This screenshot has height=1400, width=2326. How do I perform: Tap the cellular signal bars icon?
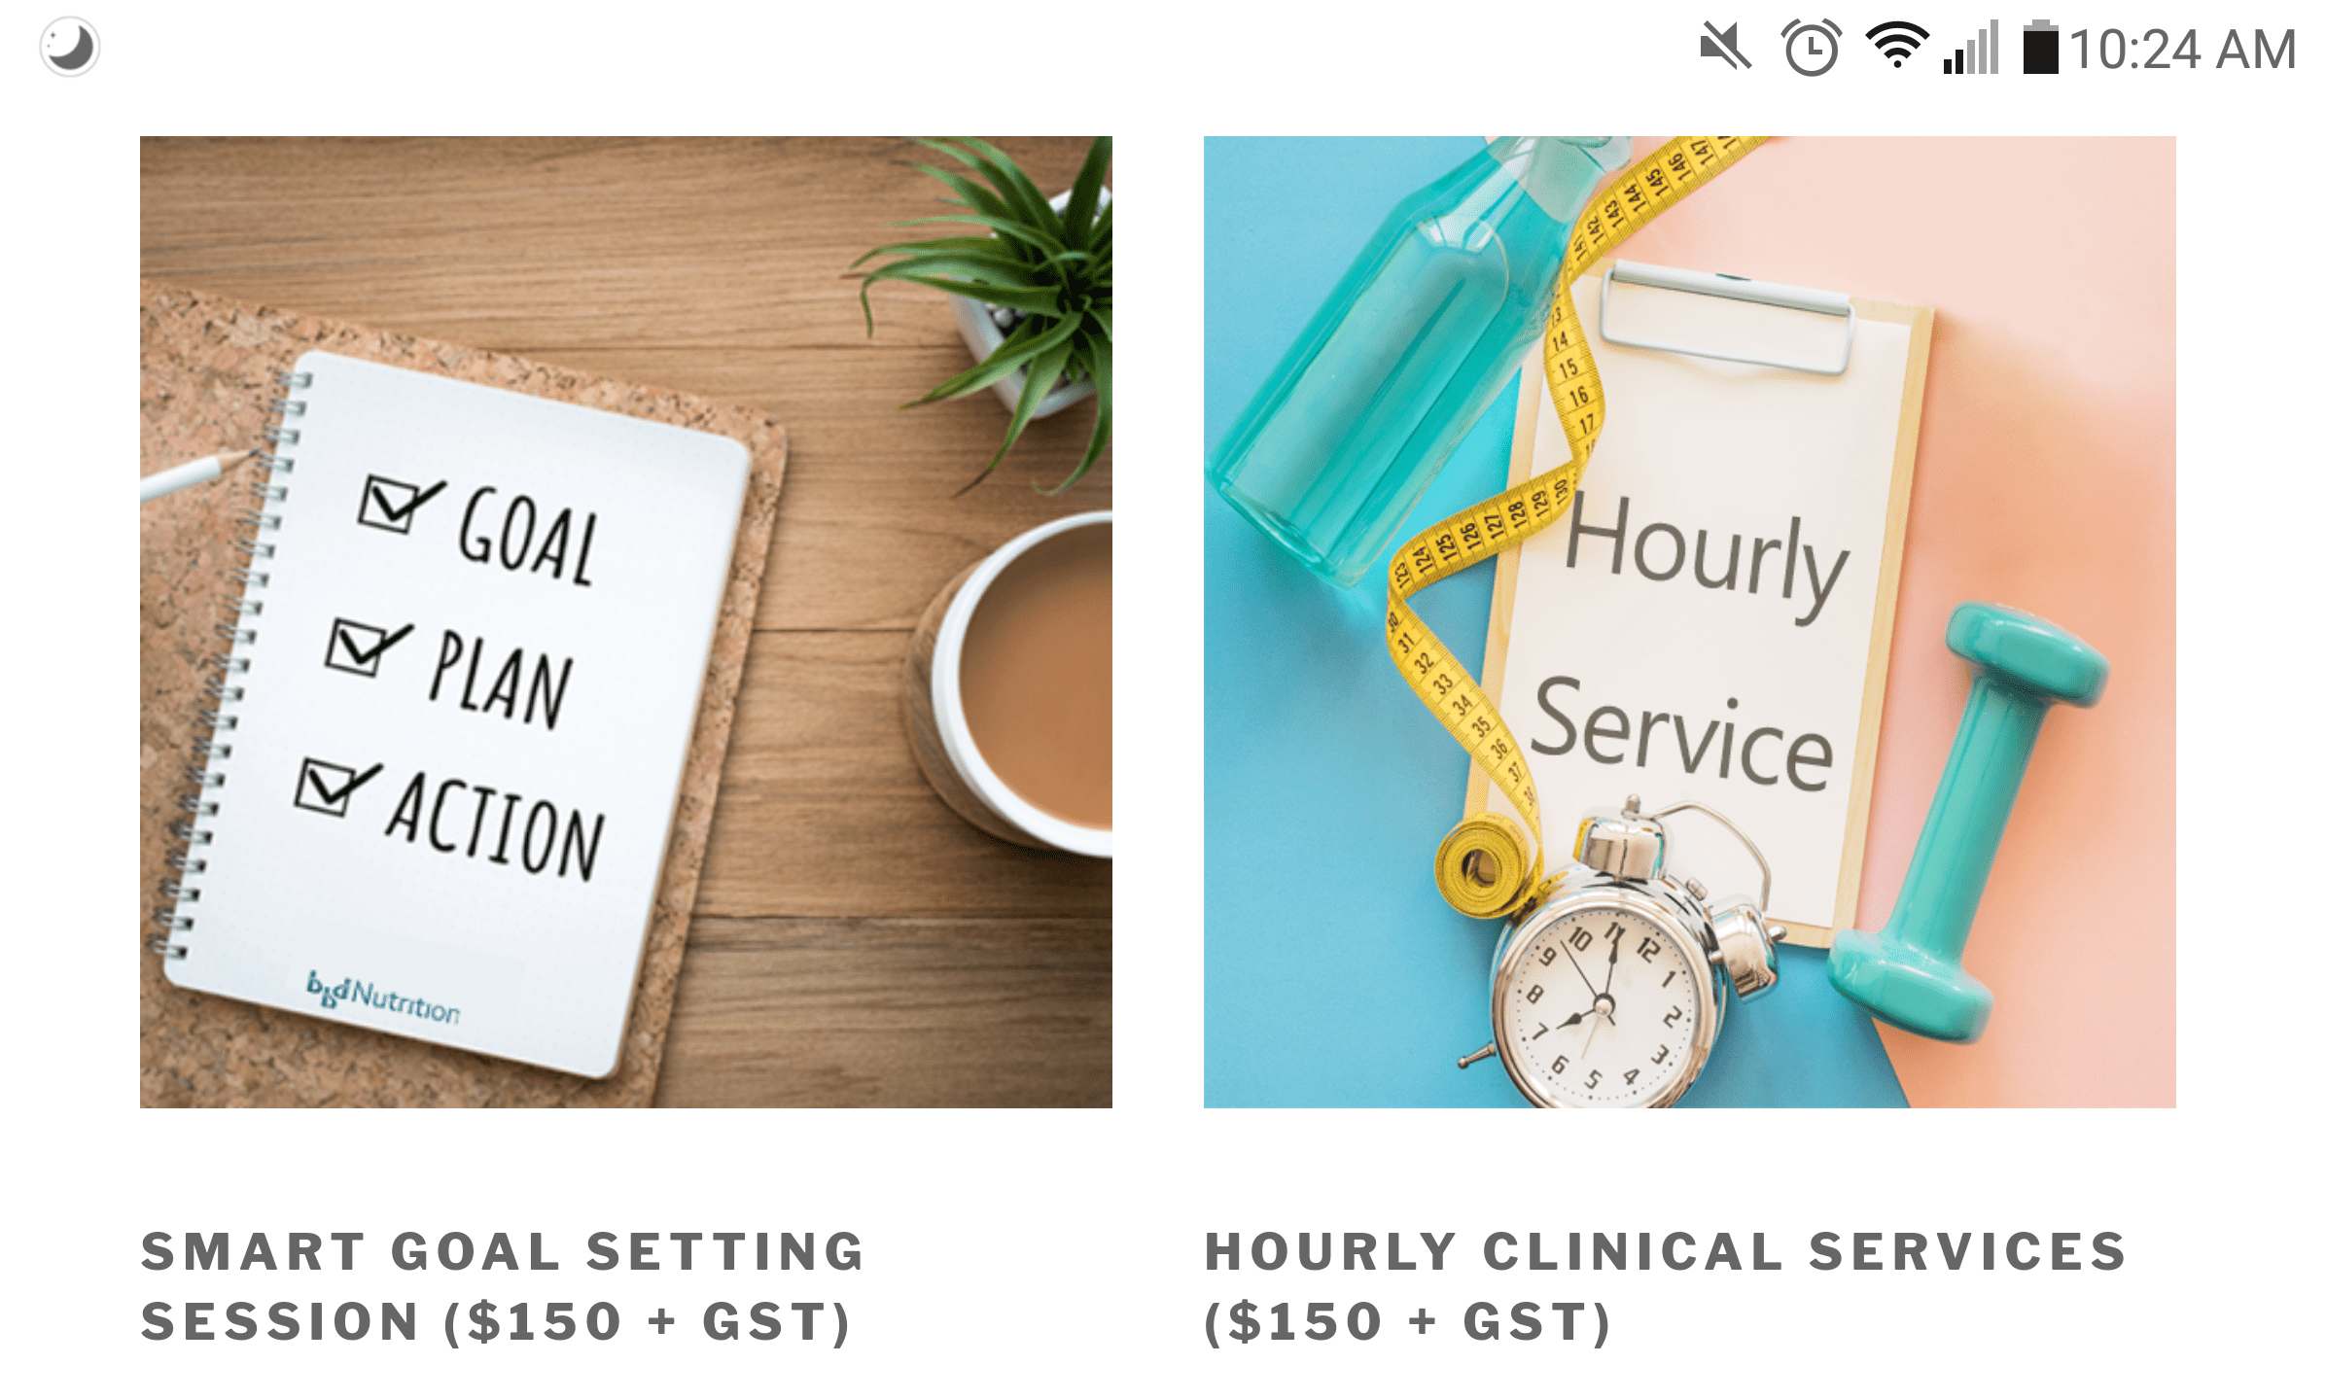pyautogui.click(x=1971, y=48)
